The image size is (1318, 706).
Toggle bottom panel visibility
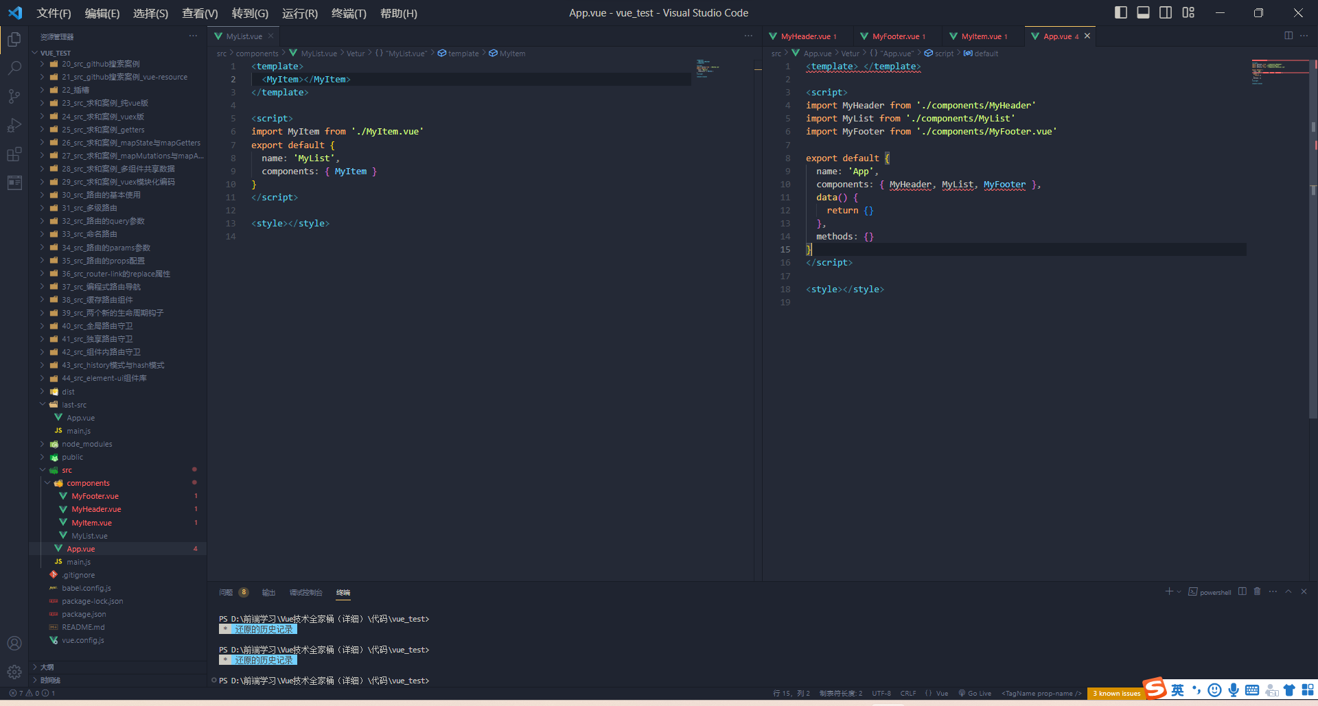1143,12
